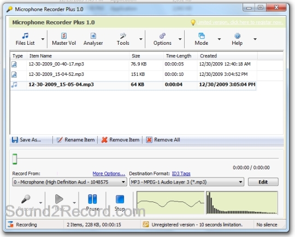Expand the Files List dropdown arrow
Image resolution: width=295 pixels, height=237 pixels.
pyautogui.click(x=43, y=39)
